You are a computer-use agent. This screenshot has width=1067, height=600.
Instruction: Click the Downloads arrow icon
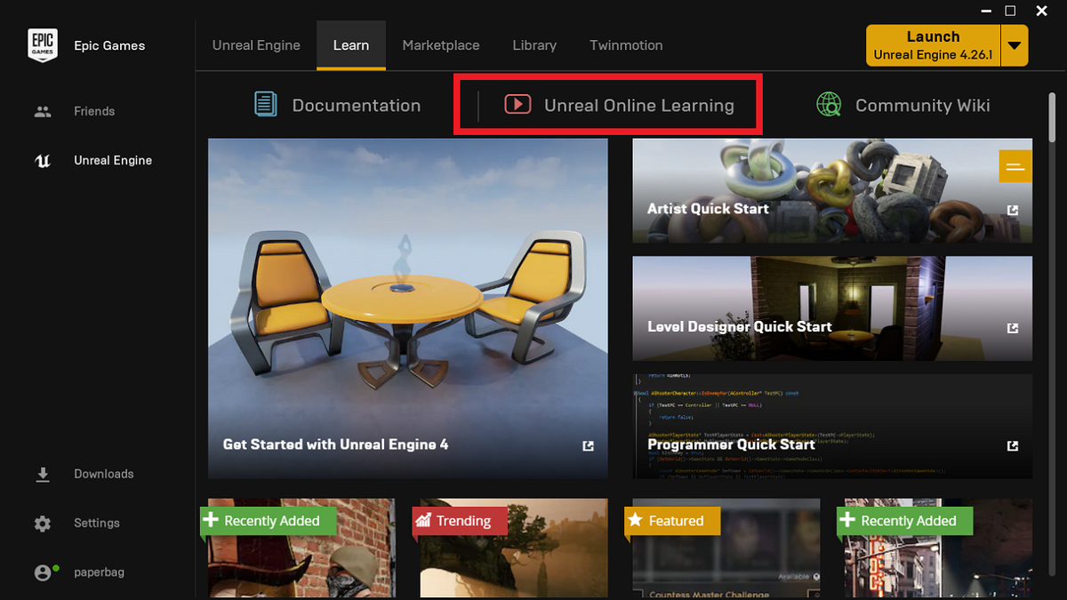(43, 475)
